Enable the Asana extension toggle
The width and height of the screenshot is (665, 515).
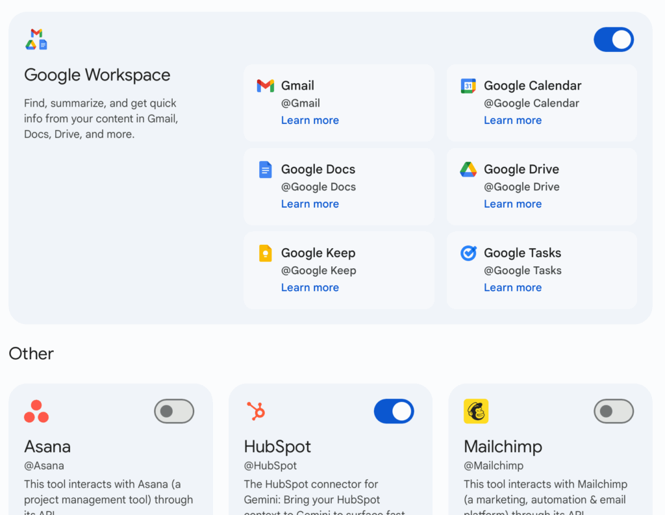[174, 411]
